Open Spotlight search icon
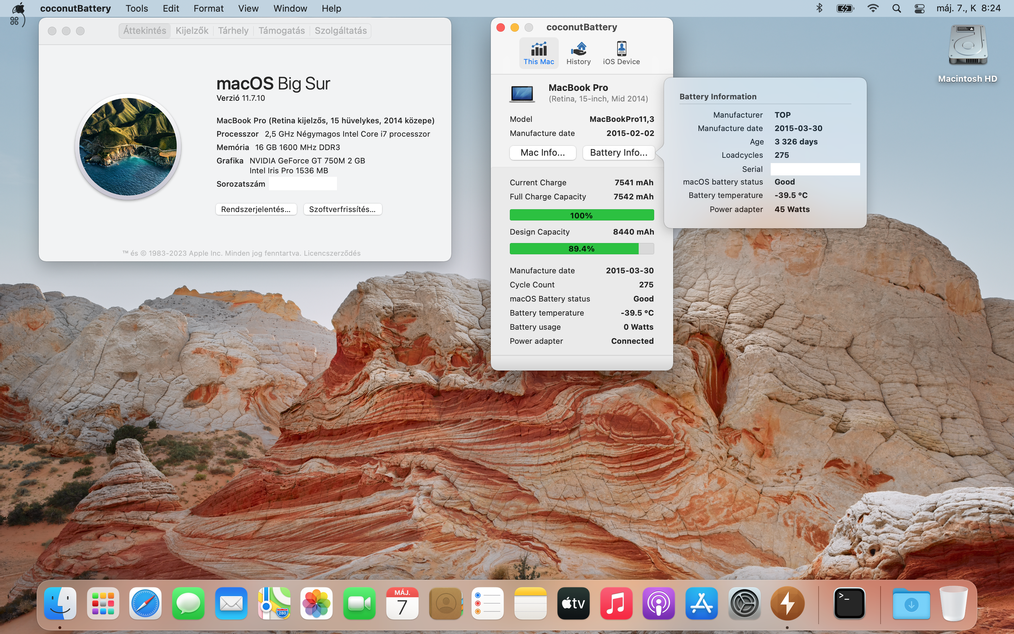Viewport: 1014px width, 634px height. 896,8
